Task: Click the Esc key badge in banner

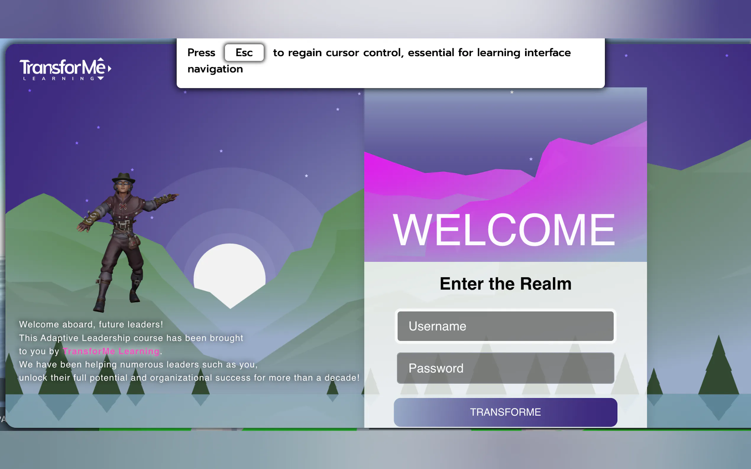Action: tap(244, 52)
